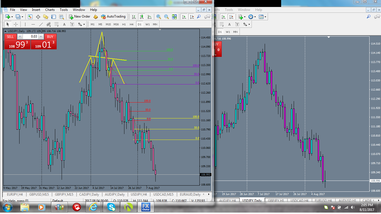Pick the trendline drawing tool
This screenshot has width=381, height=214.
click(x=41, y=24)
